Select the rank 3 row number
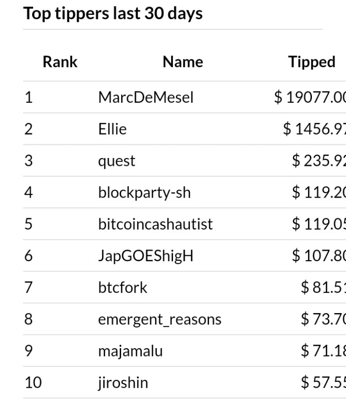 point(29,160)
